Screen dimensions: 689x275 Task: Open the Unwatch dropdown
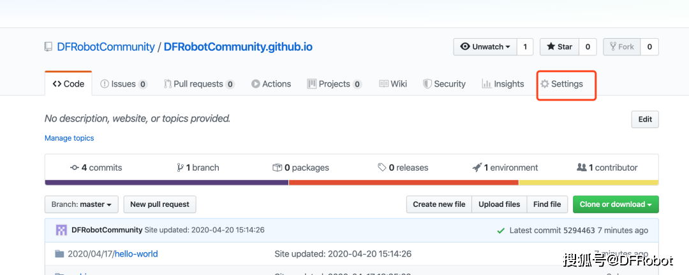[x=485, y=47]
